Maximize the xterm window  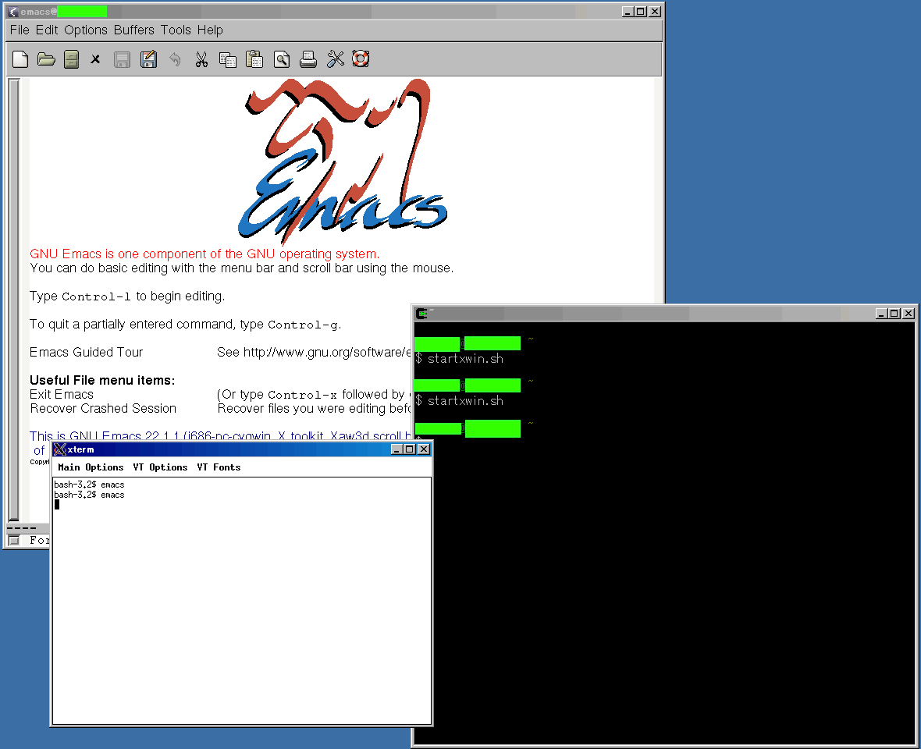410,449
